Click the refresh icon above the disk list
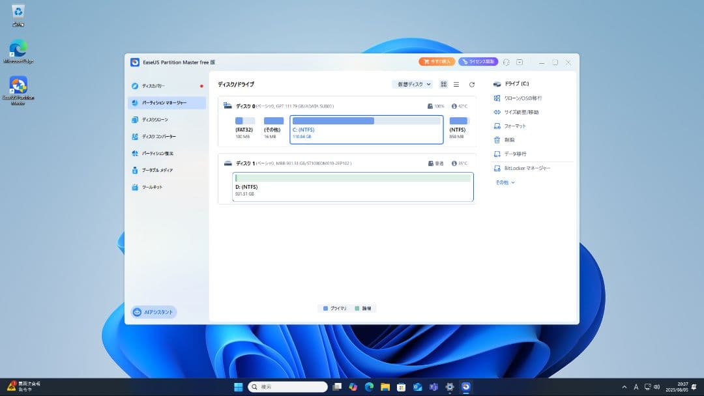The image size is (704, 396). (x=471, y=84)
